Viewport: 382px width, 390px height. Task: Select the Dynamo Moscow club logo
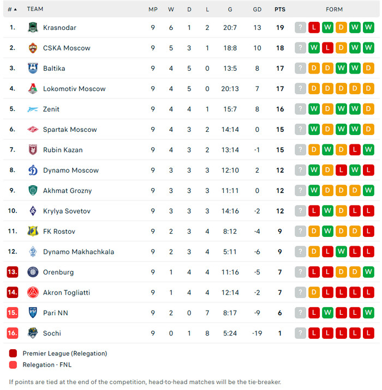(x=33, y=170)
